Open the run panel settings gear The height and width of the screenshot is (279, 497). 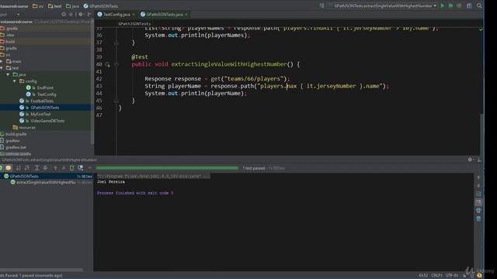(x=470, y=160)
